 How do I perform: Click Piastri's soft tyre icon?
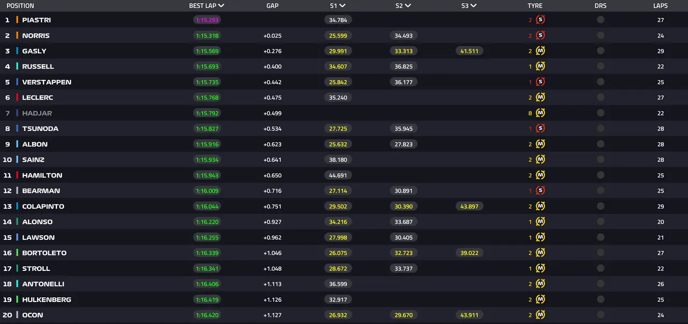point(540,20)
